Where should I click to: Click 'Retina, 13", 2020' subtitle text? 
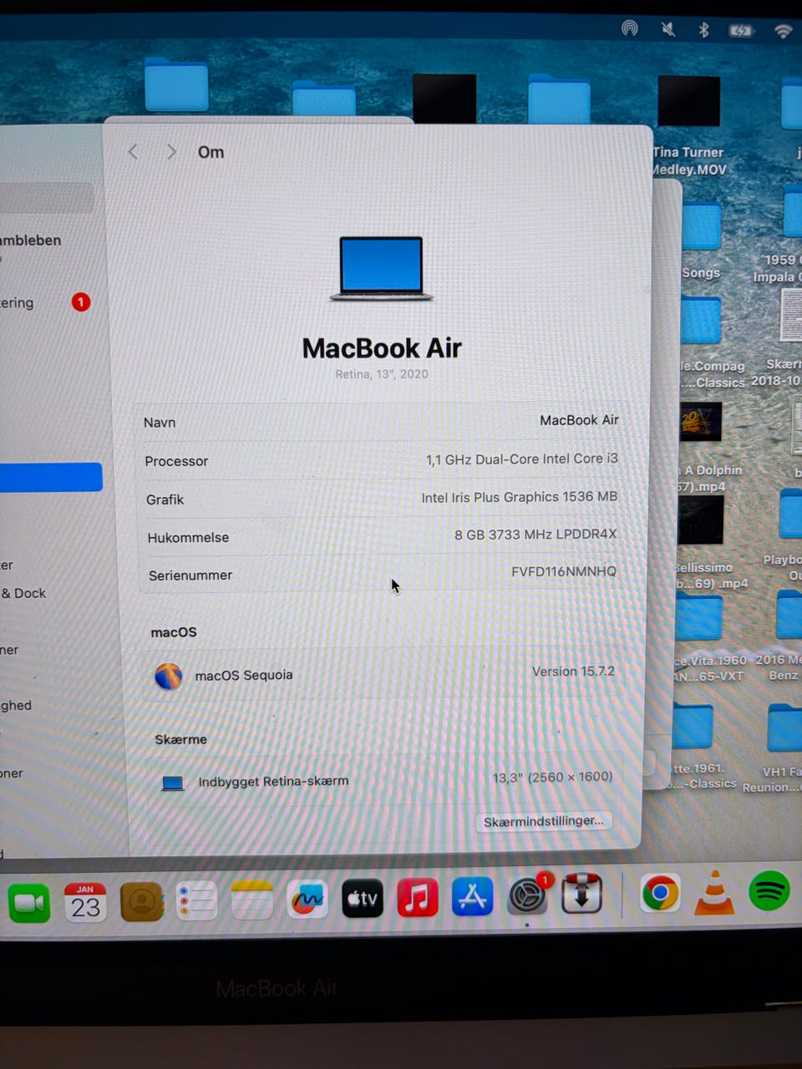(382, 374)
